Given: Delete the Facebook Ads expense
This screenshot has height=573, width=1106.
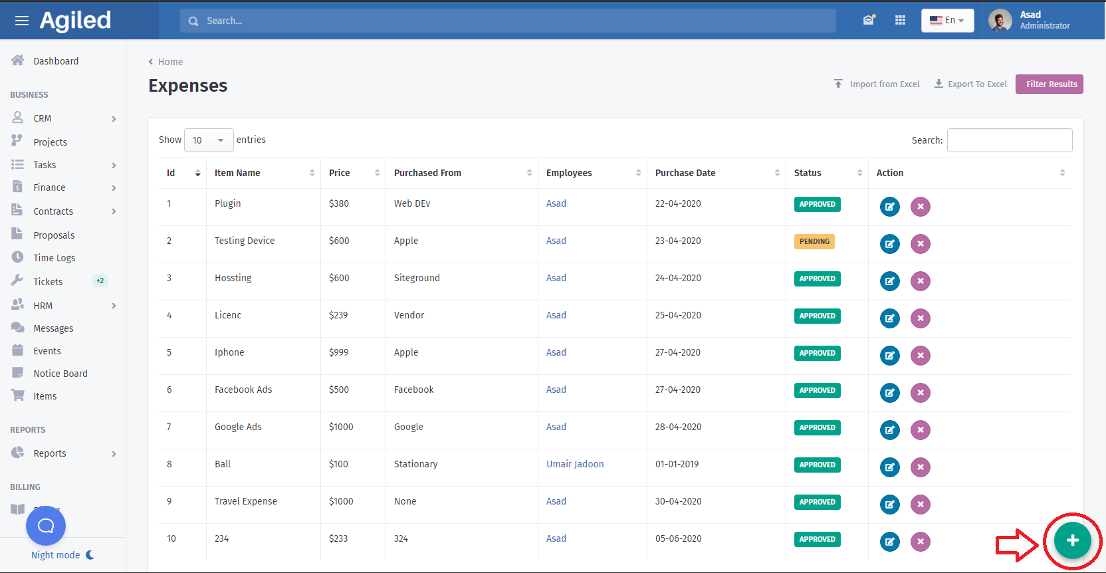Looking at the screenshot, I should point(920,393).
